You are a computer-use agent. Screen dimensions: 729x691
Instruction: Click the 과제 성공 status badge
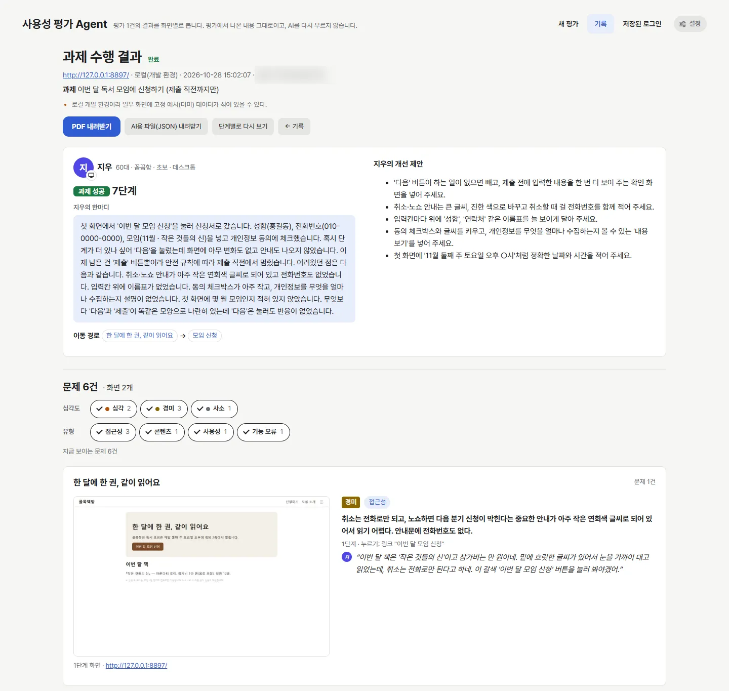[92, 191]
